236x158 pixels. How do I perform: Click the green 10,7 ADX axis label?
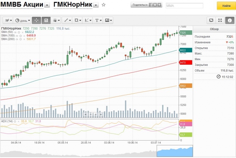[x=186, y=135]
